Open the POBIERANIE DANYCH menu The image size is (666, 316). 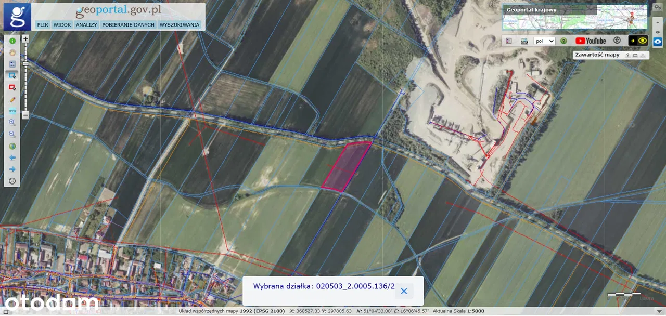(128, 24)
